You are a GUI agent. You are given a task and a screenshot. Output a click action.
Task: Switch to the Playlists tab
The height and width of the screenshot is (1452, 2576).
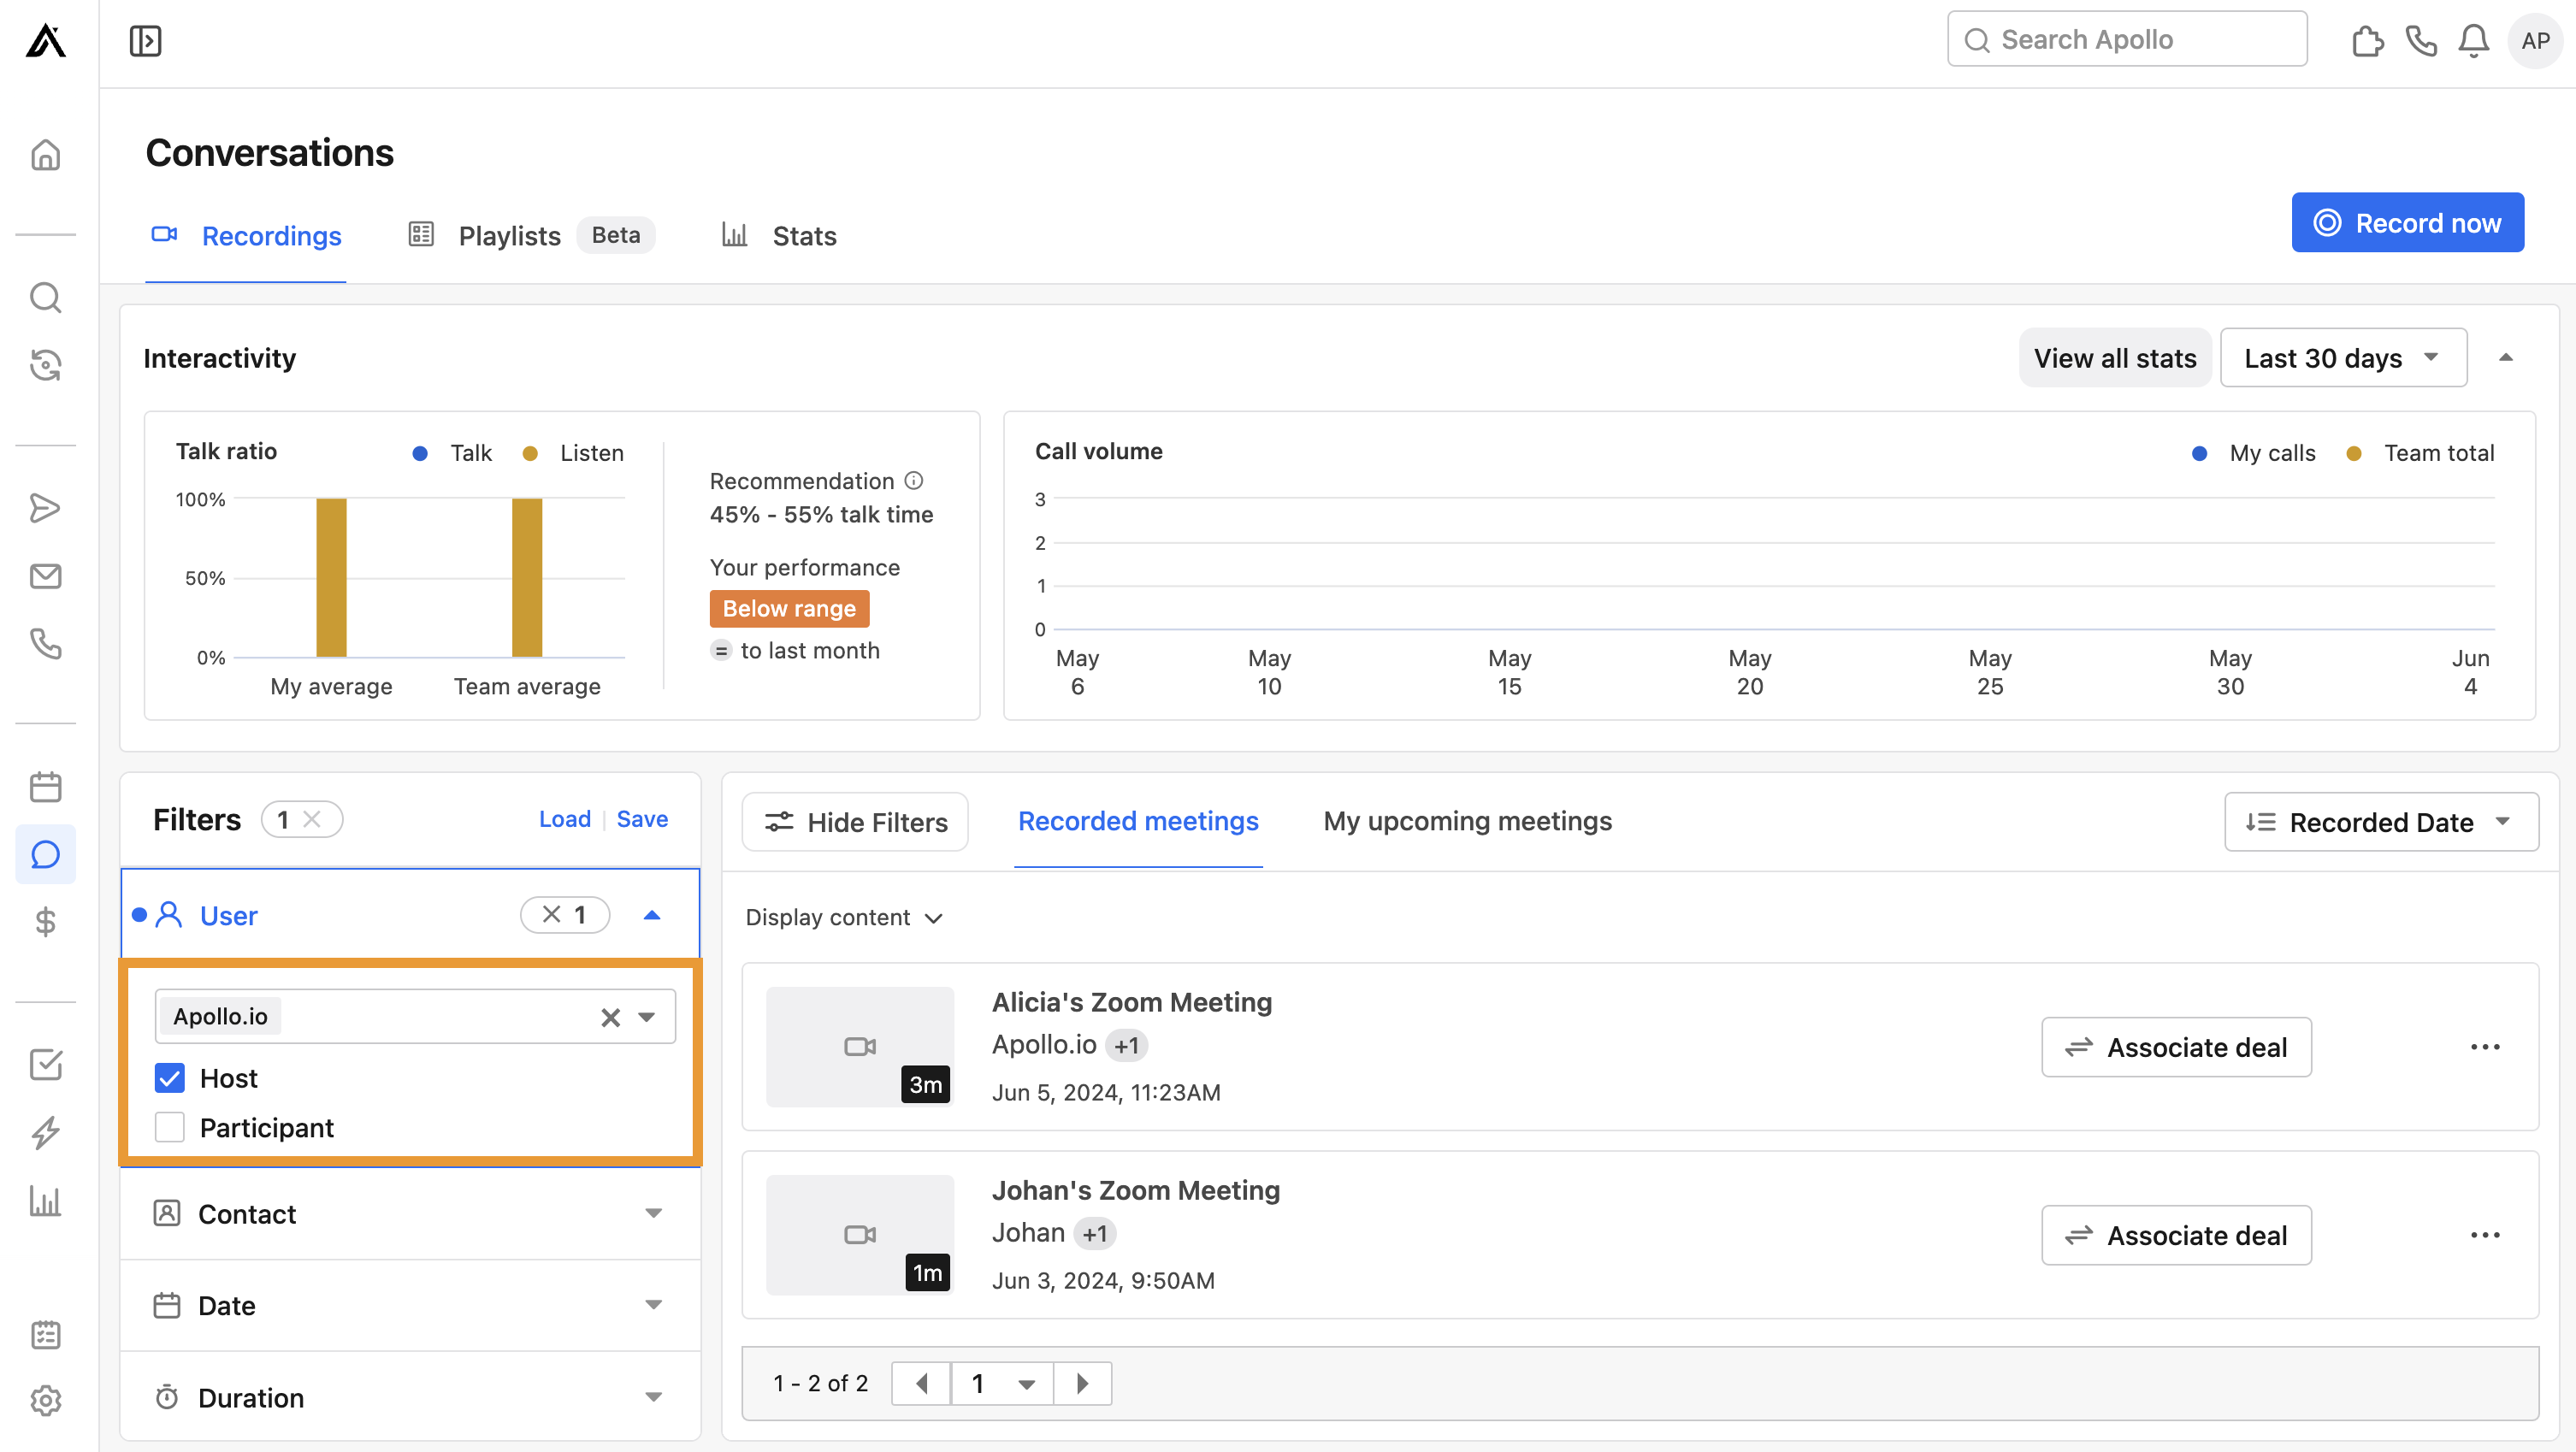tap(509, 235)
